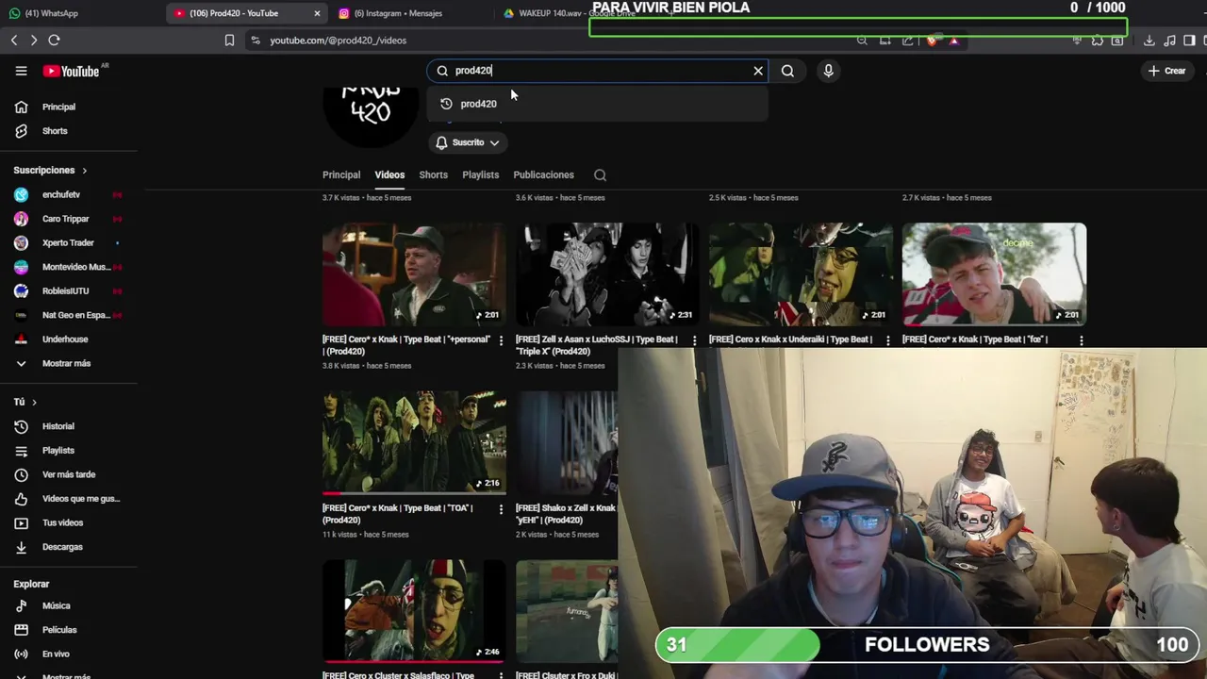
Task: Go to the YouTube home logo
Action: tap(71, 71)
